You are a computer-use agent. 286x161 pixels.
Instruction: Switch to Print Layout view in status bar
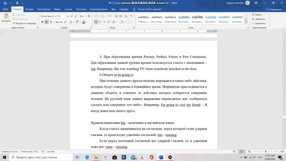pos(242,152)
